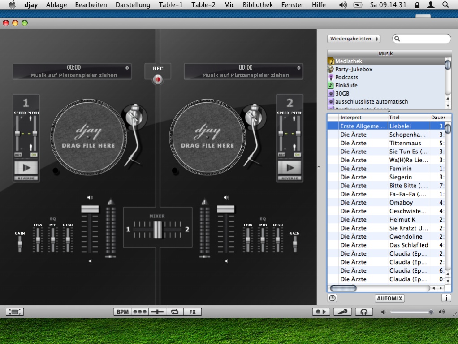Click the scroll down arrow of the track list
The image size is (458, 344).
coord(448,280)
